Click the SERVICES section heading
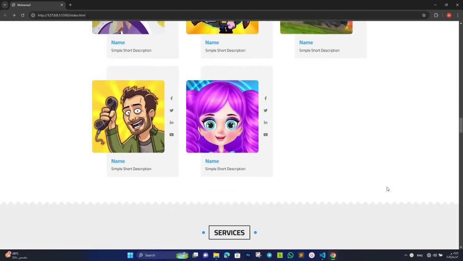Viewport: 463px width, 261px height. [230, 233]
